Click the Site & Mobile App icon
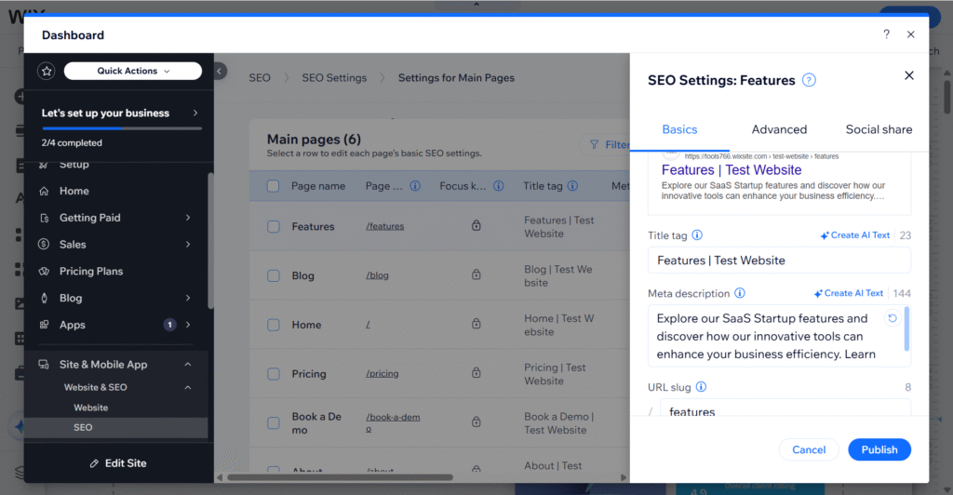 point(44,365)
